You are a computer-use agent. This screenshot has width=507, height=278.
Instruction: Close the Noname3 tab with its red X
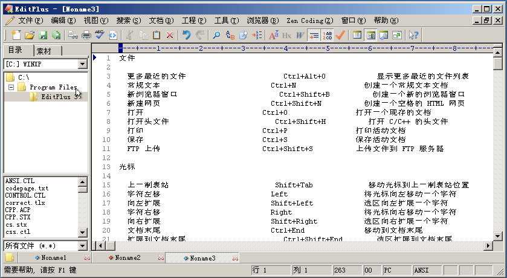[x=236, y=258]
